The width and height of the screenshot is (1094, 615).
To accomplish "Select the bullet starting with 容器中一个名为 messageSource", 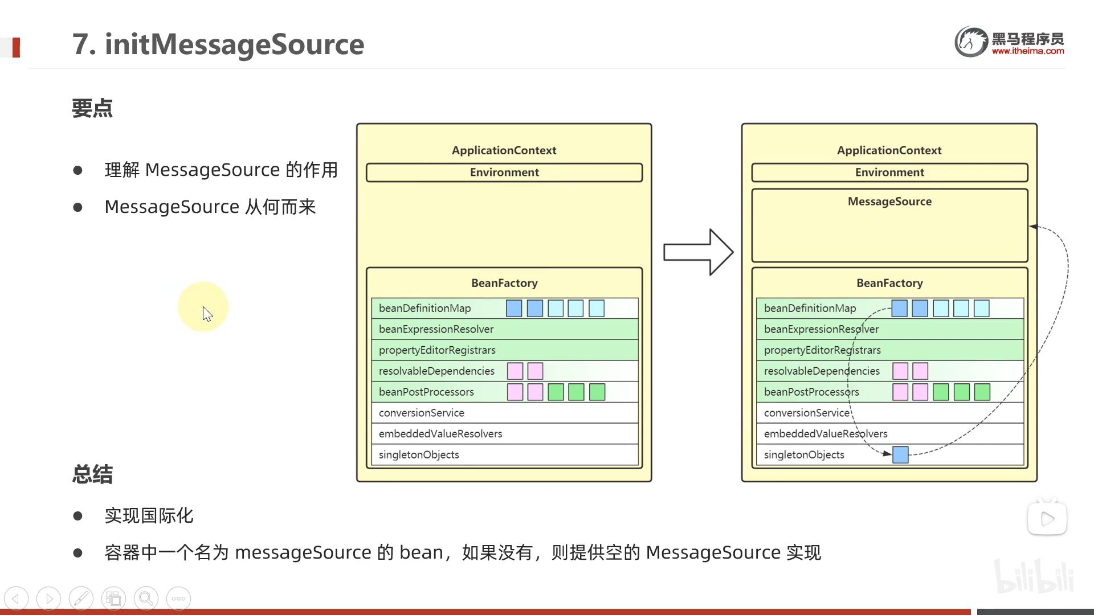I will 463,552.
